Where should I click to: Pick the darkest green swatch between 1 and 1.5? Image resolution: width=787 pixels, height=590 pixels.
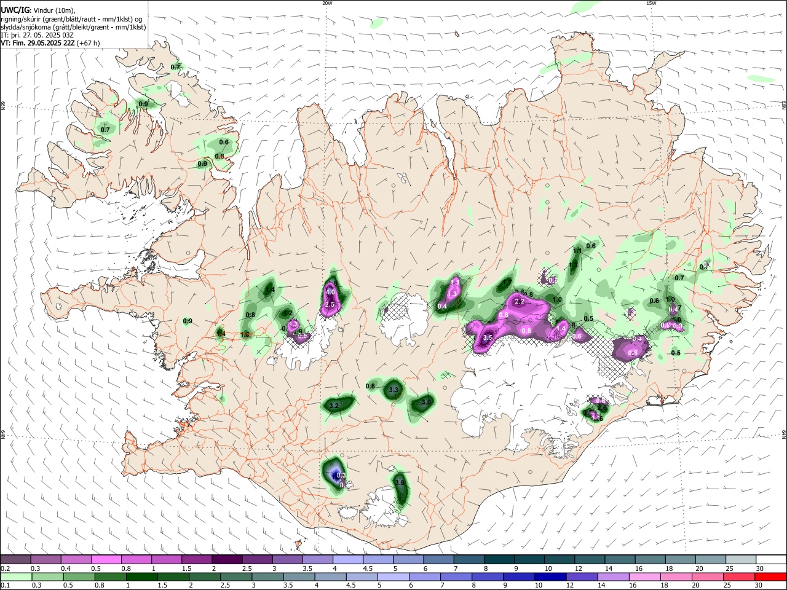click(x=142, y=577)
